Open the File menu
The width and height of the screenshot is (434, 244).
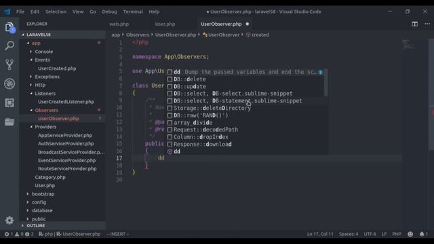click(20, 12)
